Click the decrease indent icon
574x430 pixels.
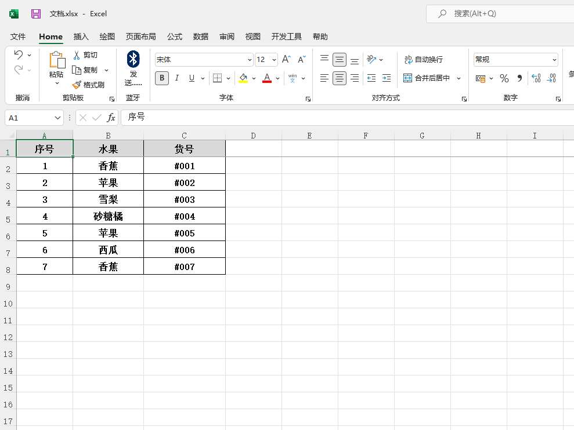point(371,78)
